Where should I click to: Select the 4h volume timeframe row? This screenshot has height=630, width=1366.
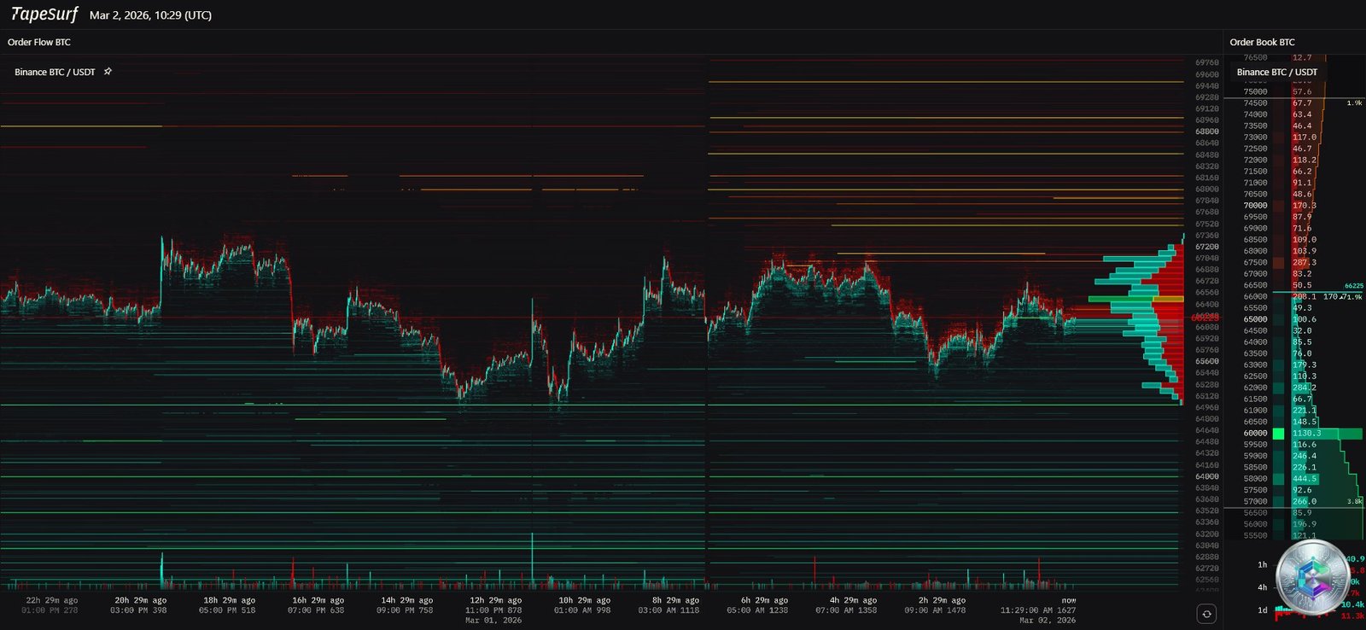[x=1310, y=587]
